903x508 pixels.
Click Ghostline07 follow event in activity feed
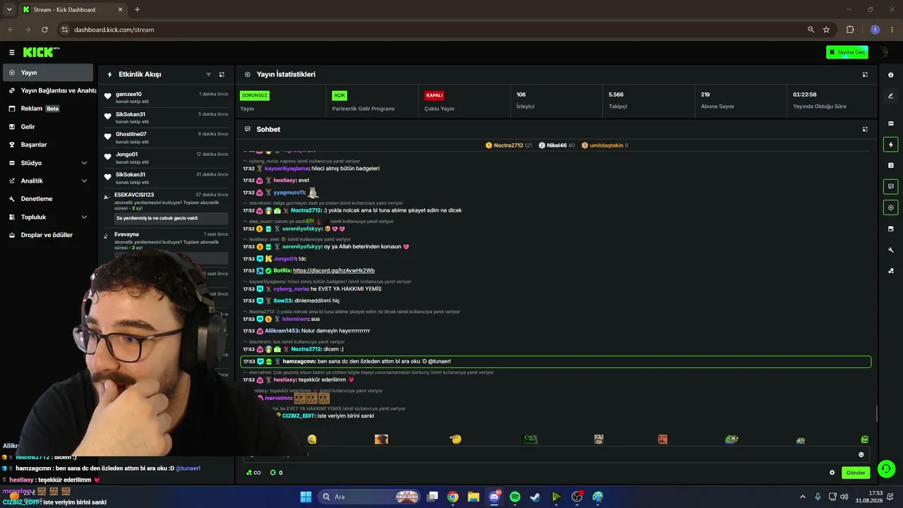tap(166, 138)
